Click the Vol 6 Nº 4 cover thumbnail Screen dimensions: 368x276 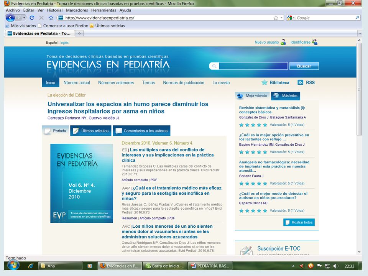pos(81,183)
